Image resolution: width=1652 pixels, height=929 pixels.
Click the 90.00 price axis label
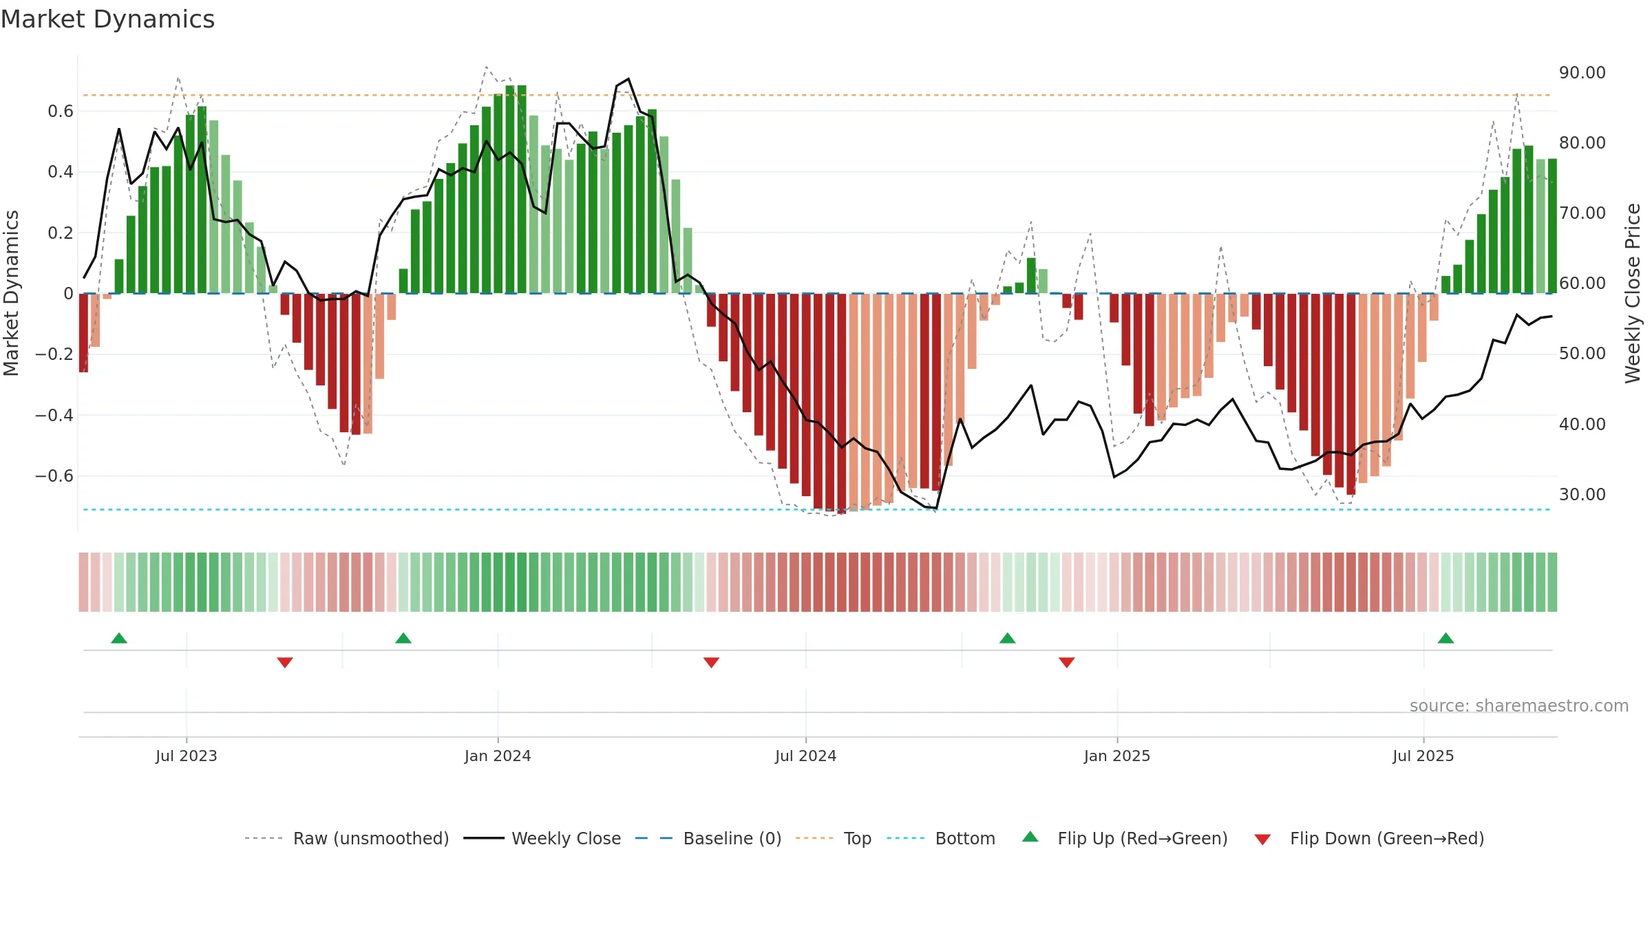1582,73
